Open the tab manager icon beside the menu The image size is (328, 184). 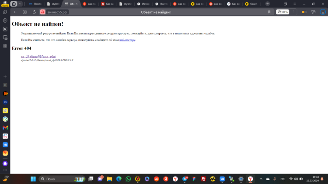[285, 4]
